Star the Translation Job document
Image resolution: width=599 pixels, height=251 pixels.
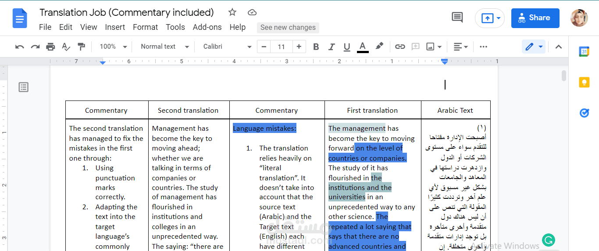pyautogui.click(x=232, y=12)
